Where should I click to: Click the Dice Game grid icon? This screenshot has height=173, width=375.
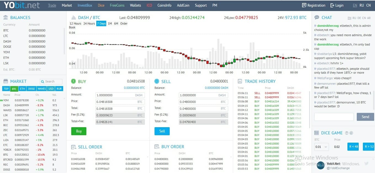[x=317, y=133]
